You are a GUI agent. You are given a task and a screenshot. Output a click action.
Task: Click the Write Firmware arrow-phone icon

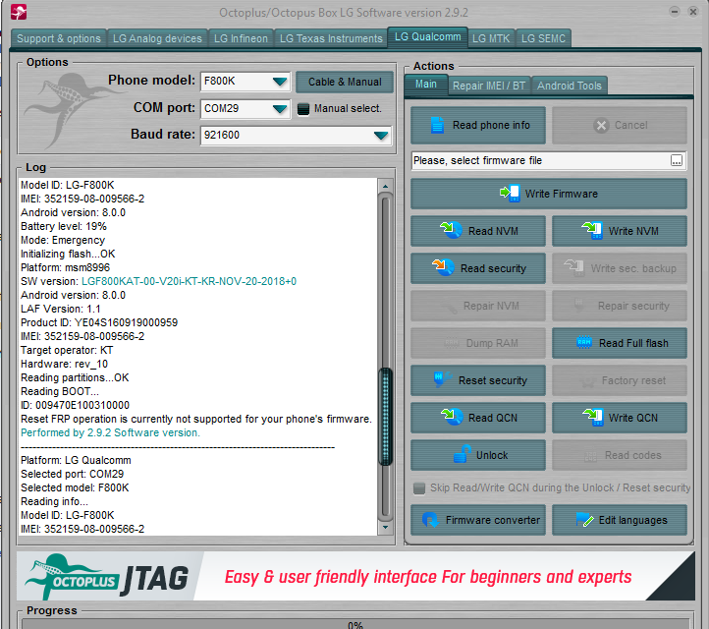click(x=510, y=194)
